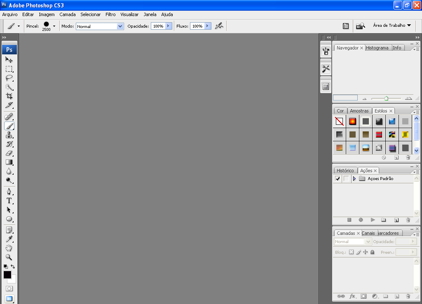Click the play action button
This screenshot has height=304, width=422.
pyautogui.click(x=373, y=220)
